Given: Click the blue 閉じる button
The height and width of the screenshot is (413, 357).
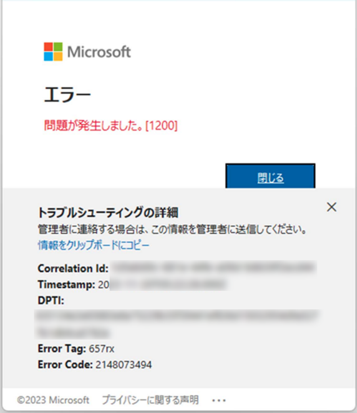Looking at the screenshot, I should tap(270, 176).
